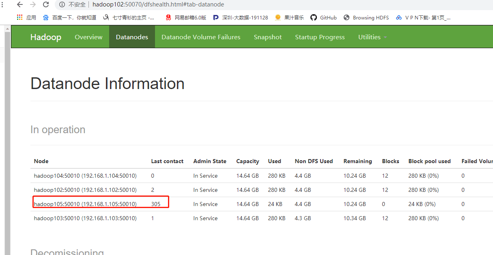Click the browser back arrow
This screenshot has width=493, height=255.
tap(20, 4)
